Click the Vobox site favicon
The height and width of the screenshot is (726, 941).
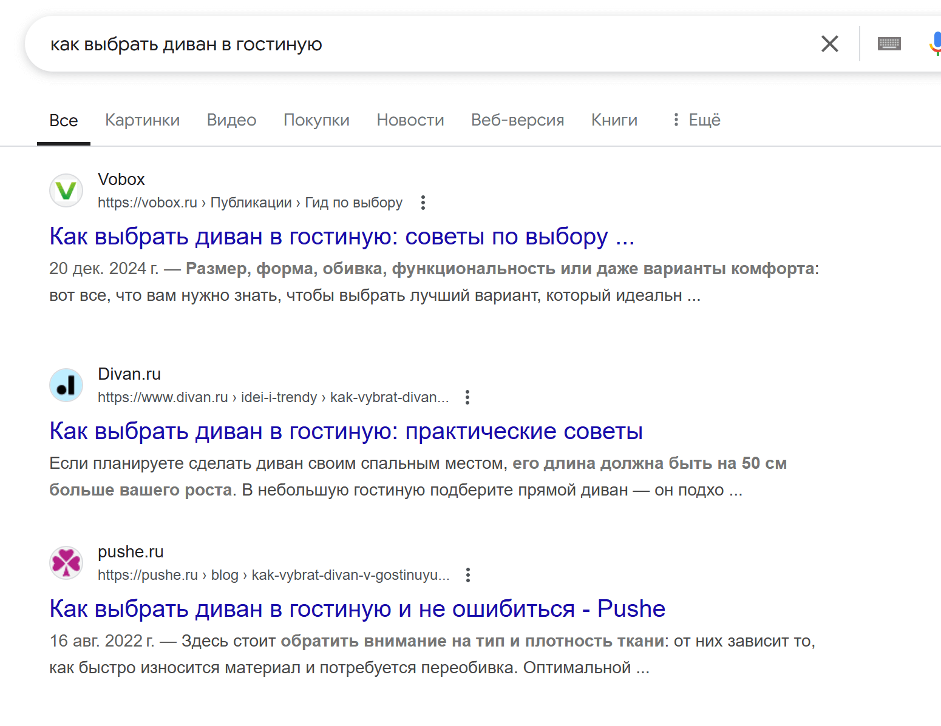[66, 190]
